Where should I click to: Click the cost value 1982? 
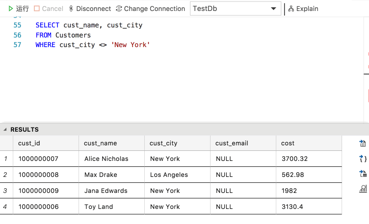click(x=309, y=191)
